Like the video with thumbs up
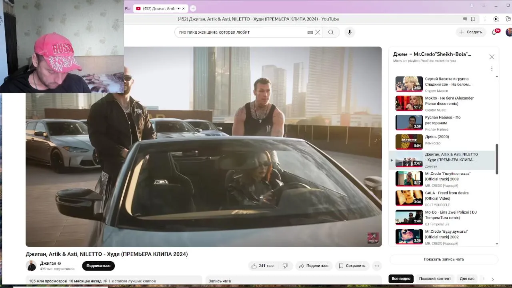The image size is (512, 288). tap(263, 266)
